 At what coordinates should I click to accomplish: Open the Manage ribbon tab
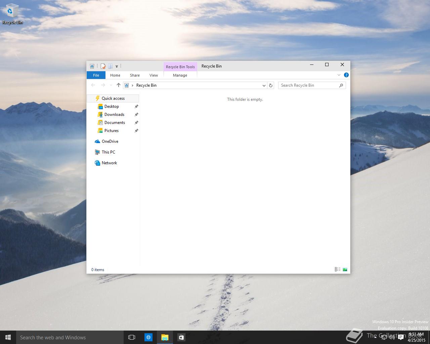[x=180, y=75]
